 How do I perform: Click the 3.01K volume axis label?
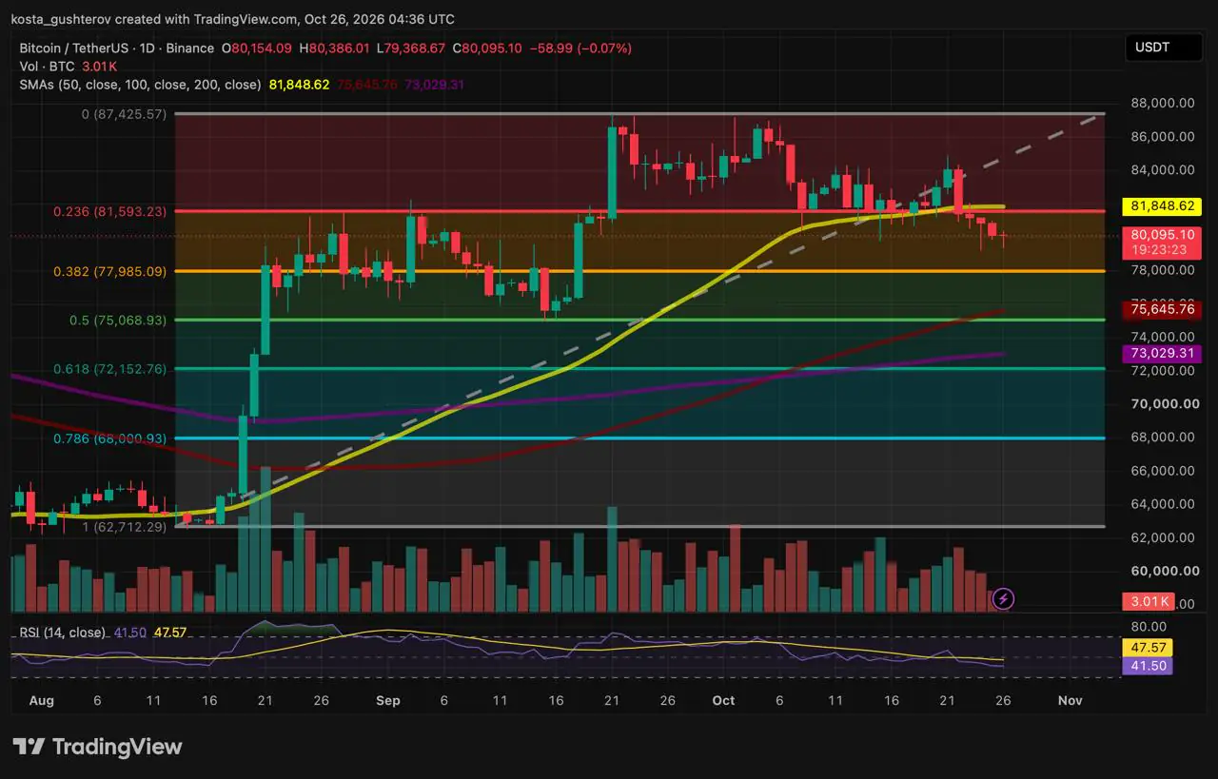tap(1149, 601)
